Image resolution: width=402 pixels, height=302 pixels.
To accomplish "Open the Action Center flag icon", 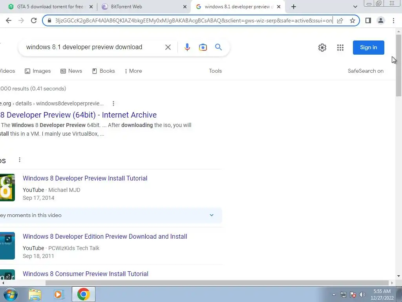I will 353,295.
